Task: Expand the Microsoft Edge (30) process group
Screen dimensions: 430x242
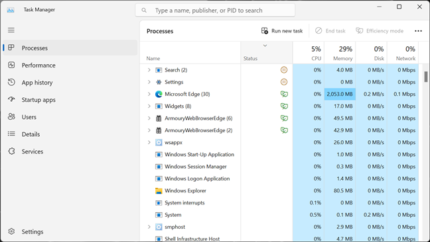Action: (149, 95)
